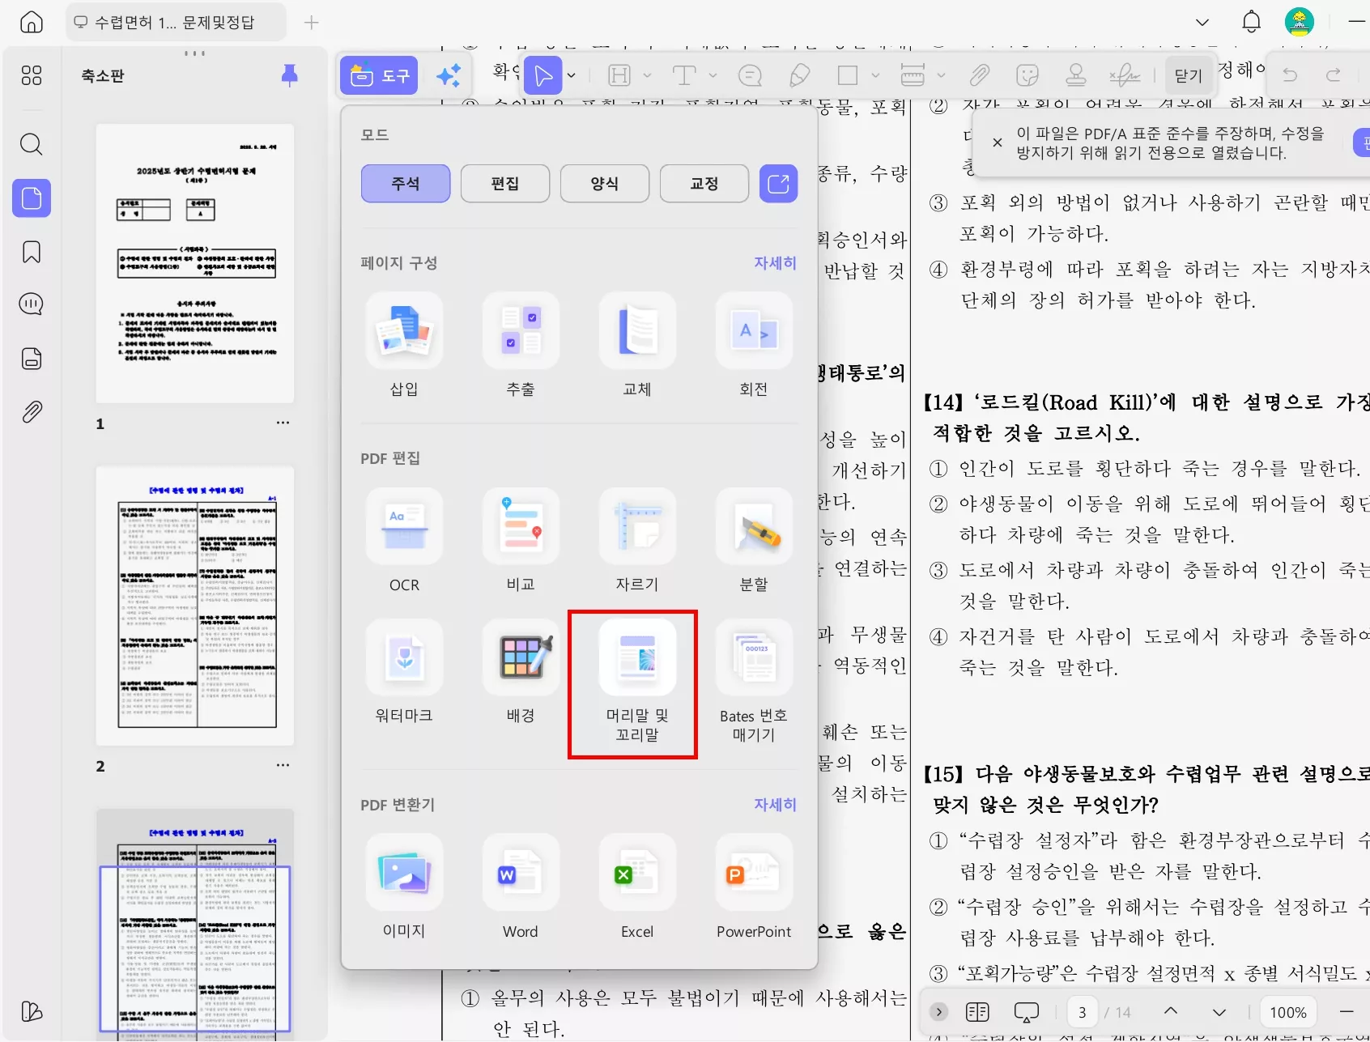Viewport: 1370px width, 1042px height.
Task: Click 자세히 next to 페이지 구성
Action: click(x=774, y=262)
